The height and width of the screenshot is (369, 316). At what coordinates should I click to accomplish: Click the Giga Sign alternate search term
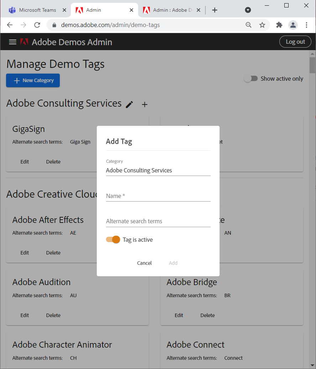pos(80,142)
